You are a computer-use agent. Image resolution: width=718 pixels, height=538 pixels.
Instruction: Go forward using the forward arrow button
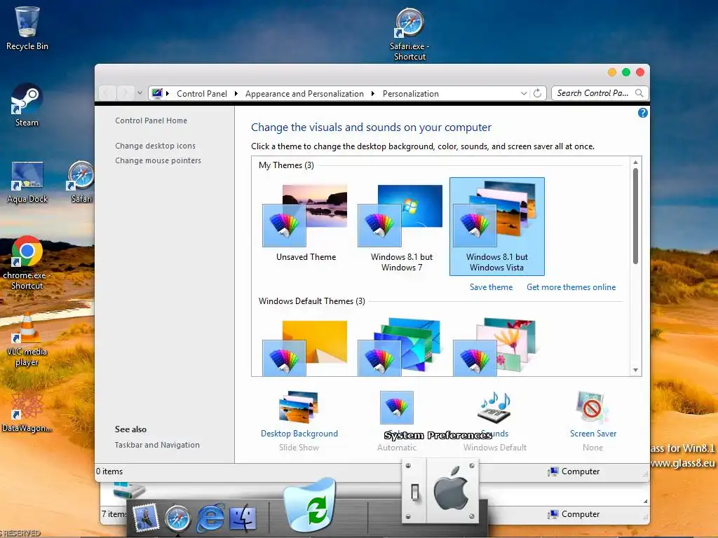(125, 93)
